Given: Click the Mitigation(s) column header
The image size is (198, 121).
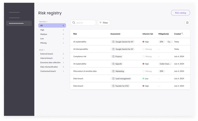Looking at the screenshot, I should click(163, 34).
